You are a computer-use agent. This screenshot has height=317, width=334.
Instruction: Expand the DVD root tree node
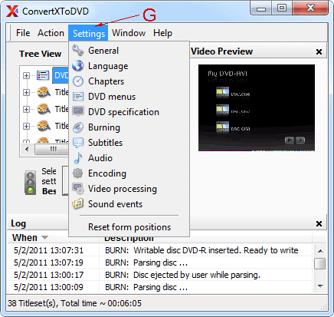click(26, 75)
